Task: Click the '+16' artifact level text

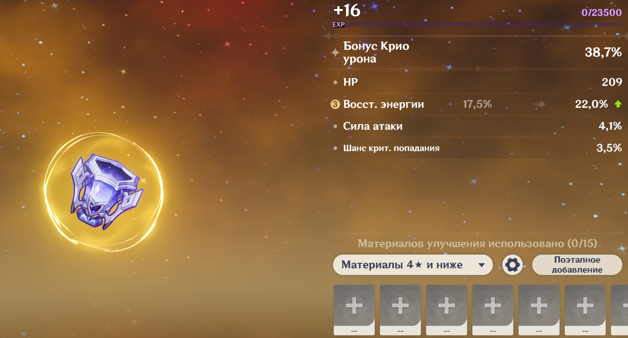Action: [347, 11]
